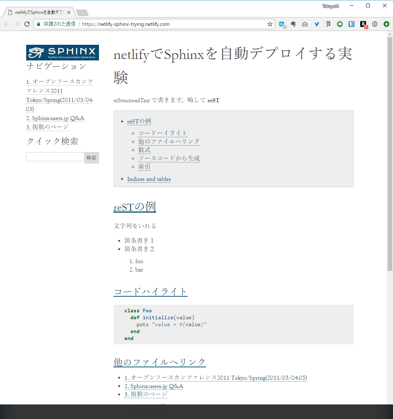Open a new browser tab

pyautogui.click(x=82, y=12)
